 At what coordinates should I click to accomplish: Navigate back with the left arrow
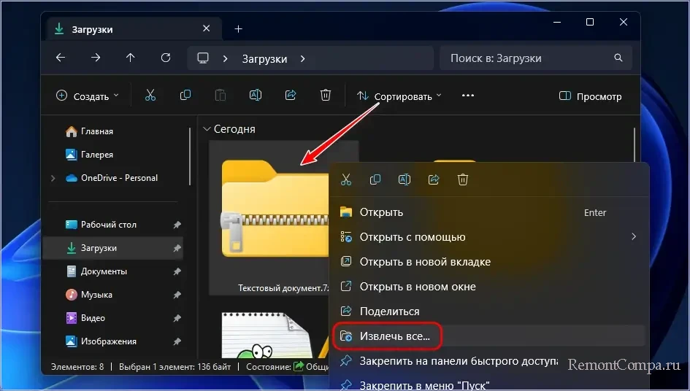pos(61,58)
